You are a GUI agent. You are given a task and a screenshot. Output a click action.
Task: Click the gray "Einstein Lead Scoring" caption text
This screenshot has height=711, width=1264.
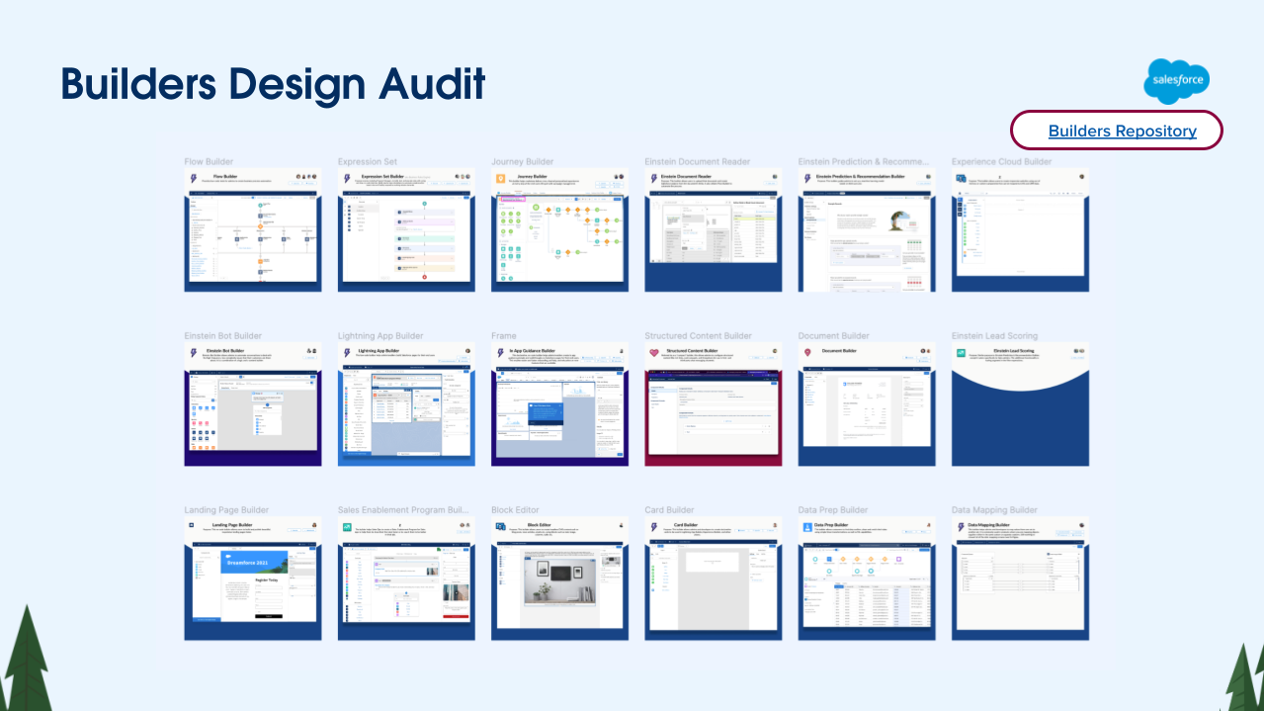995,335
